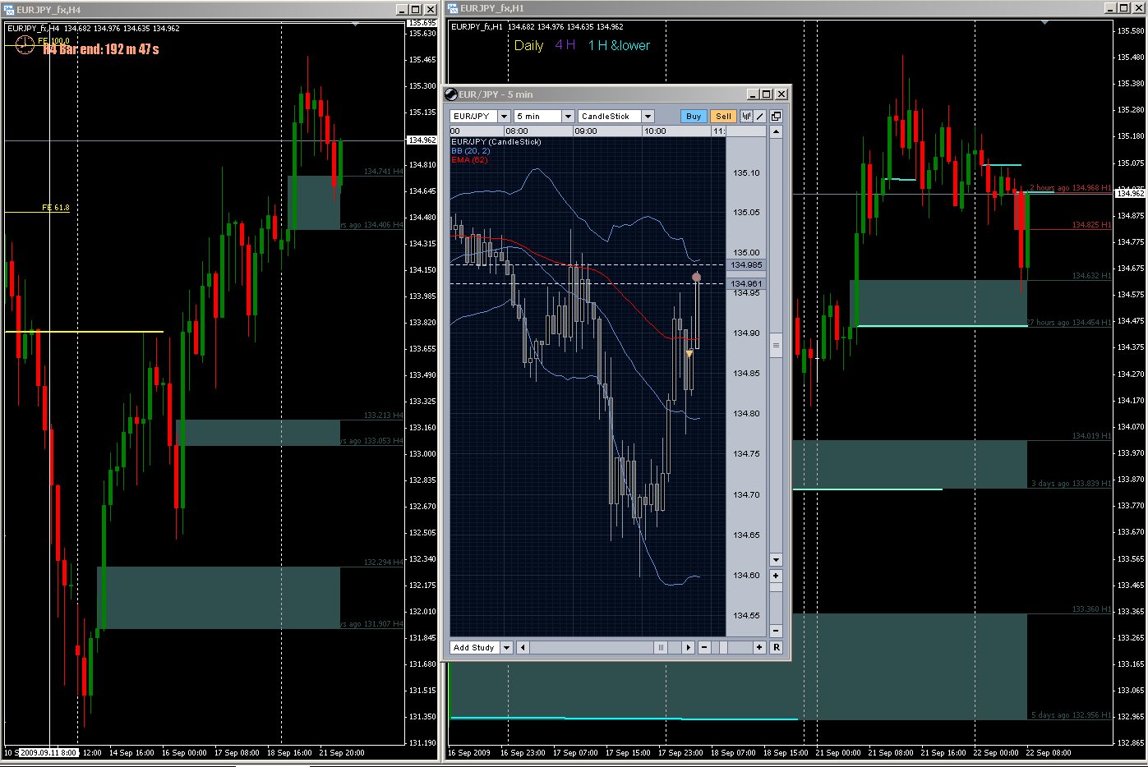Open the EUR/JPY symbol dropdown
This screenshot has width=1148, height=767.
tap(504, 117)
